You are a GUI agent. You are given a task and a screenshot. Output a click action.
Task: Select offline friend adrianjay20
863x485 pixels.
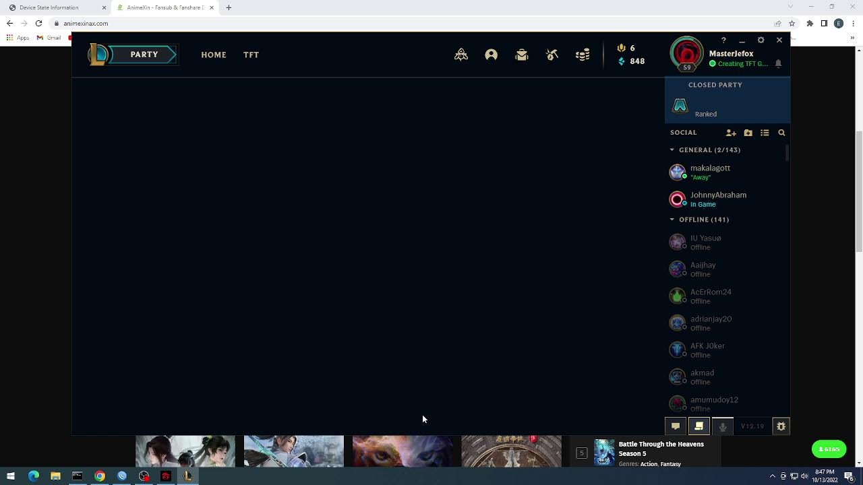tap(725, 323)
